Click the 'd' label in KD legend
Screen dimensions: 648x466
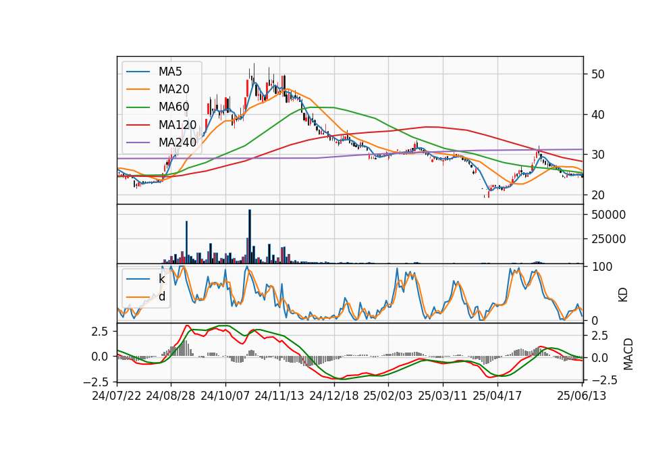pyautogui.click(x=162, y=296)
